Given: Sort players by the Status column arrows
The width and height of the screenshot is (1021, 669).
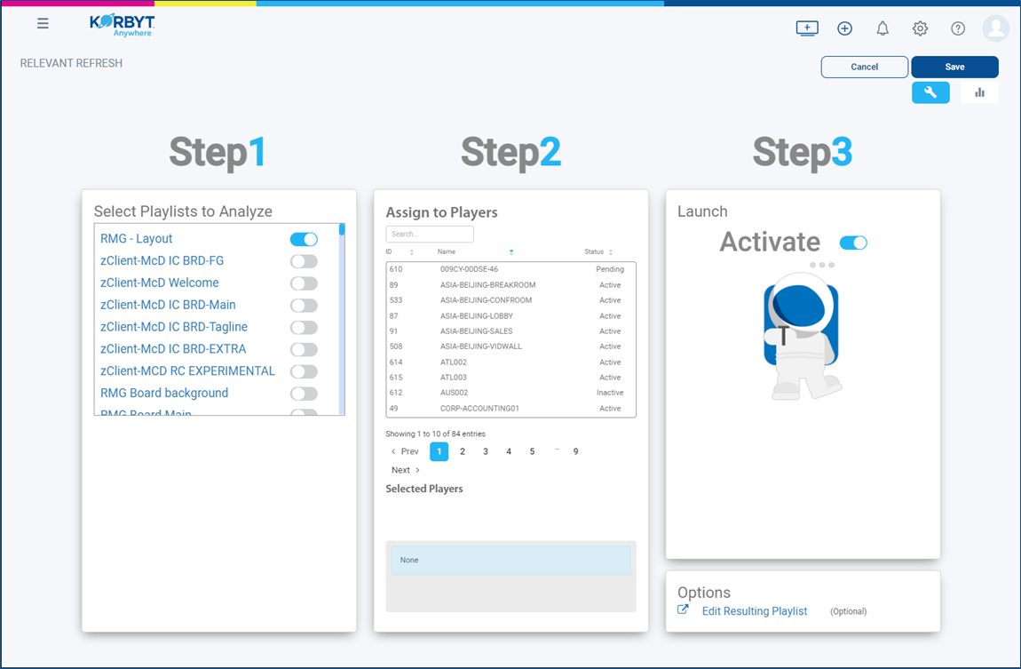Looking at the screenshot, I should coord(611,252).
